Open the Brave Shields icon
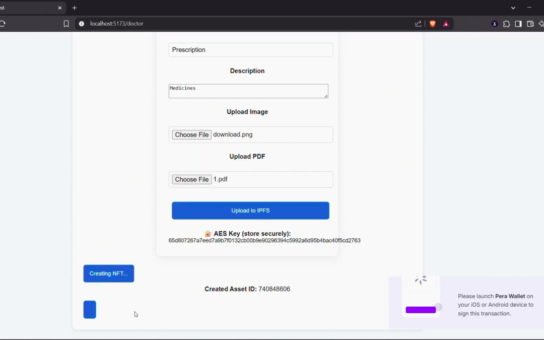Screen dimensions: 544x340 pos(432,23)
